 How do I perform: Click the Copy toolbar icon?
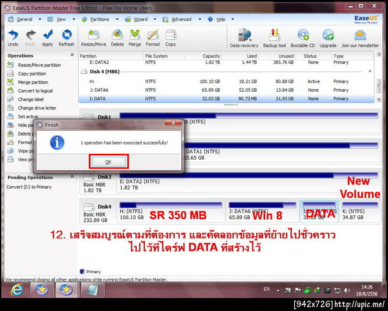pos(171,35)
